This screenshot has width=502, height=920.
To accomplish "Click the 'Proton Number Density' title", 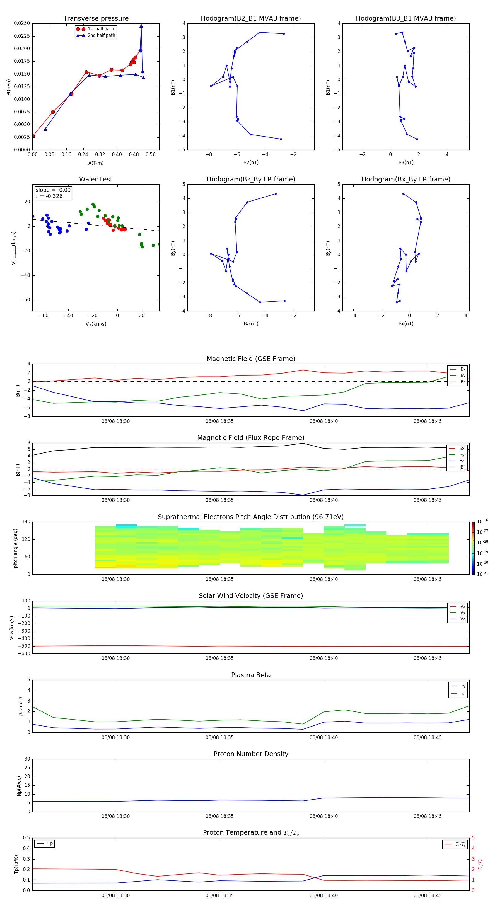I will click(251, 754).
